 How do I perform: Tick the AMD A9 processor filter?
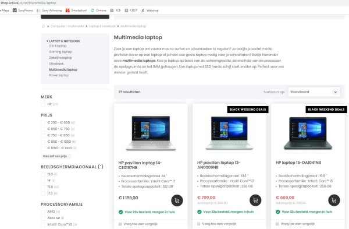43,218
